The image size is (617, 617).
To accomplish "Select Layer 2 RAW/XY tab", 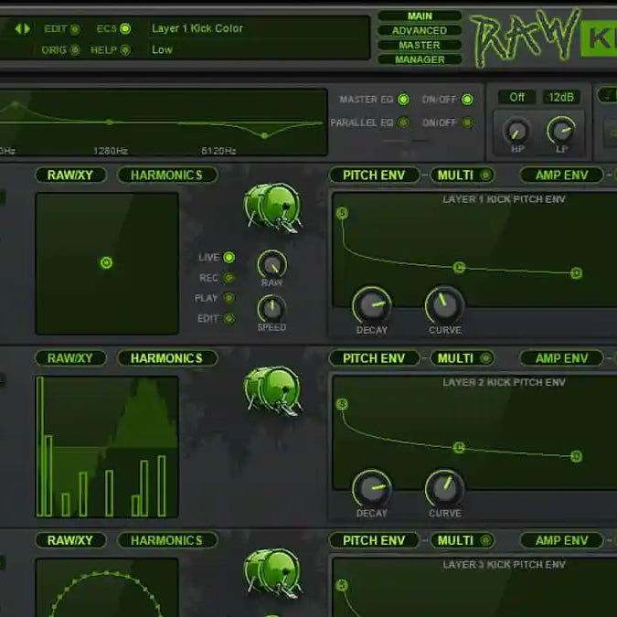I will (70, 358).
